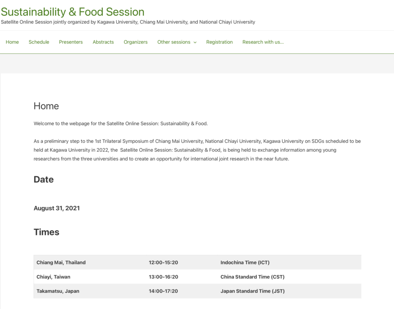This screenshot has height=309, width=394.
Task: Select the Chiayi, Taiwan table cell
Action: click(x=53, y=277)
